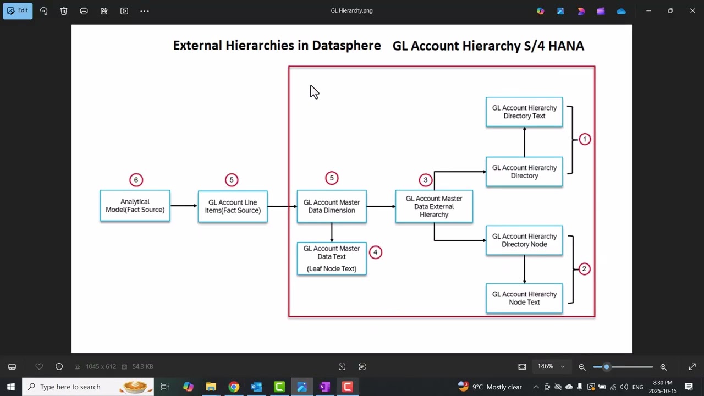The image size is (704, 396).
Task: Open the 8:30 PM clock and date
Action: point(663,387)
